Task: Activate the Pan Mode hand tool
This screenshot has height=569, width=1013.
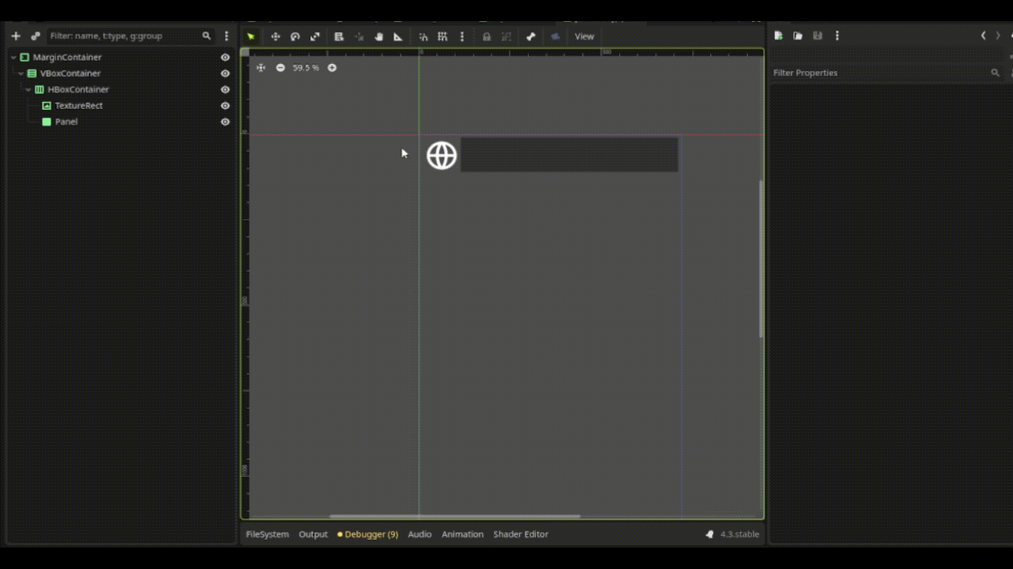Action: [x=379, y=36]
